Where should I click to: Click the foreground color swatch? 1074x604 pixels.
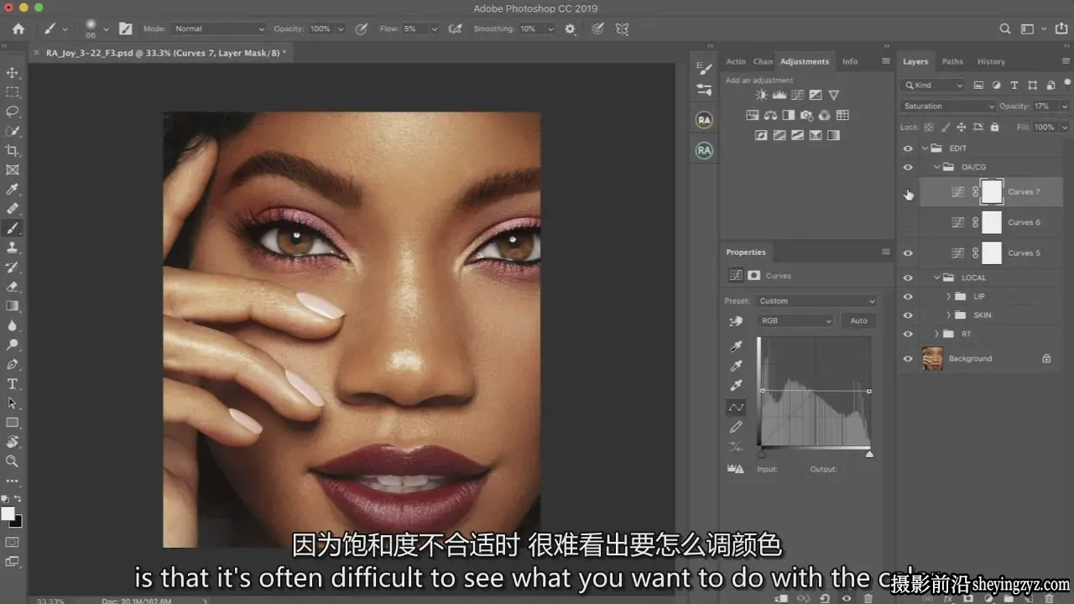tap(8, 513)
